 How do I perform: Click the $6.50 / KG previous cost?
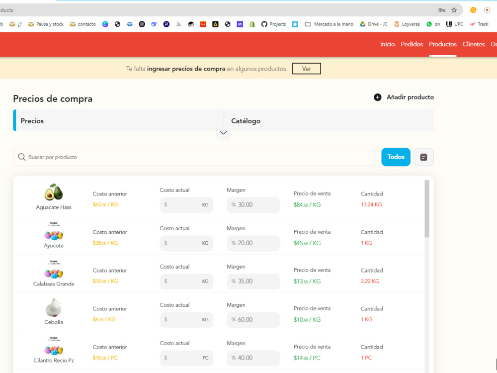click(104, 320)
